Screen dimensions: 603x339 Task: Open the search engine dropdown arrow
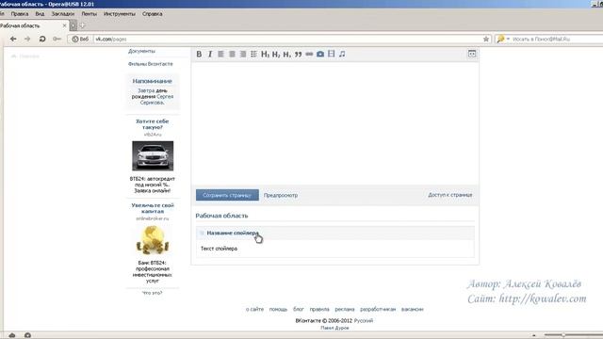point(508,39)
